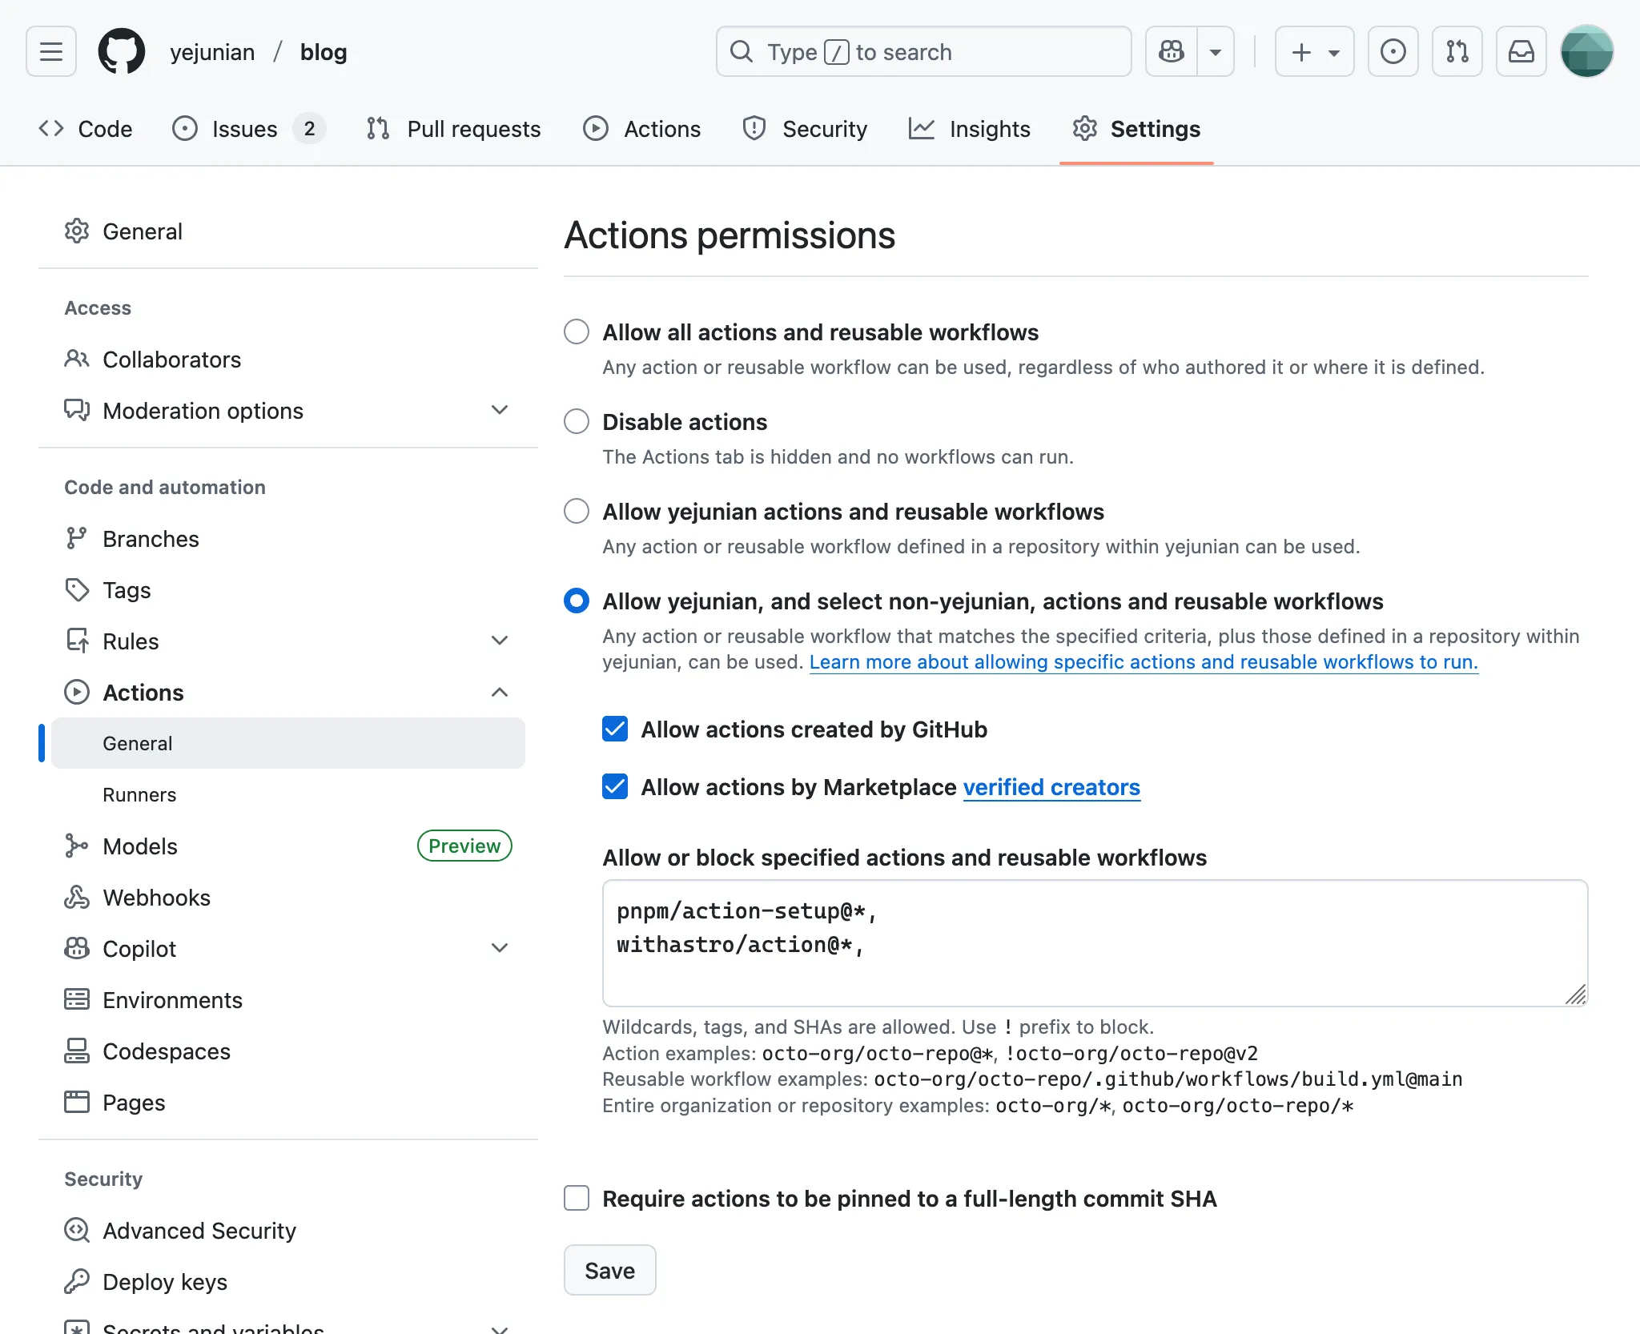Screen dimensions: 1640x1334
Task: Open Pages settings in the sidebar
Action: 135,1103
